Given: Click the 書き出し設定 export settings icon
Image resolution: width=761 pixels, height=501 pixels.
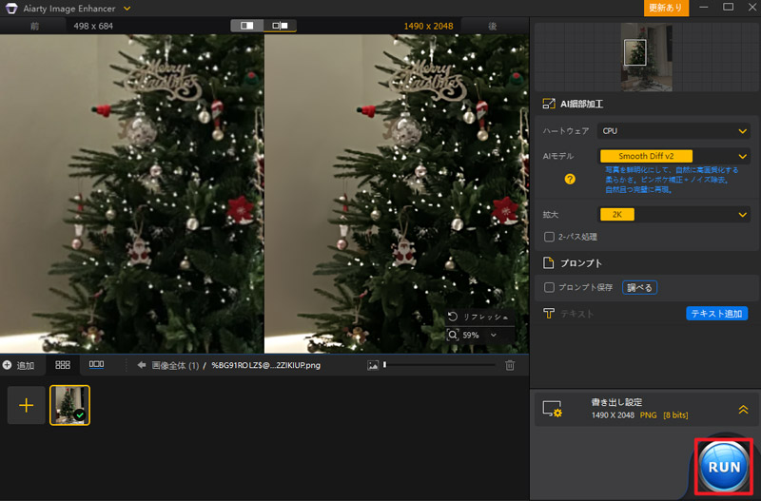Looking at the screenshot, I should 552,409.
